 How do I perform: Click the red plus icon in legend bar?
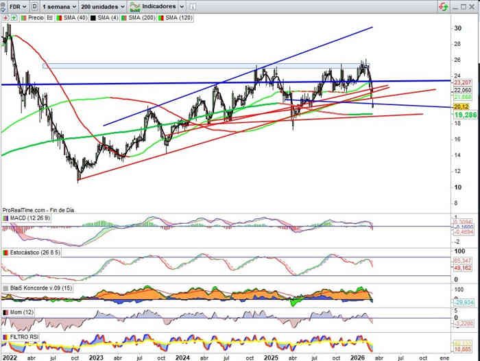click(6, 17)
